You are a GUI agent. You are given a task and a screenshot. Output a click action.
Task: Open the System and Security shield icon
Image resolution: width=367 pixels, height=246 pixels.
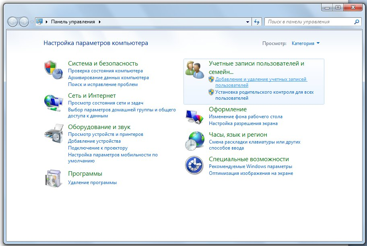54,70
